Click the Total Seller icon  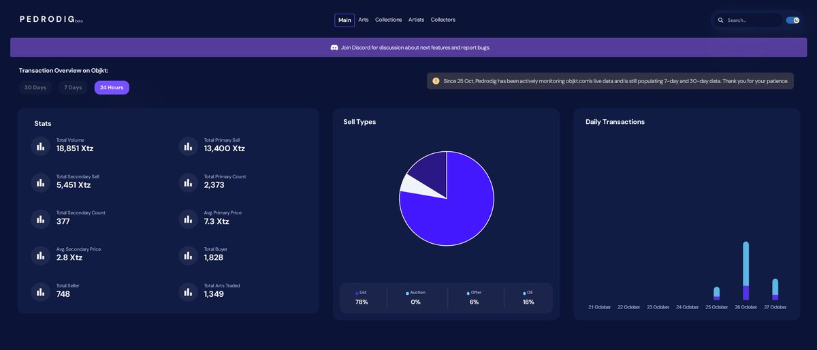41,292
